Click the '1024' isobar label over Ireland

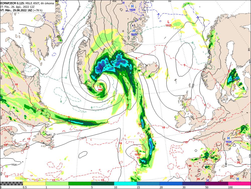click(x=192, y=118)
